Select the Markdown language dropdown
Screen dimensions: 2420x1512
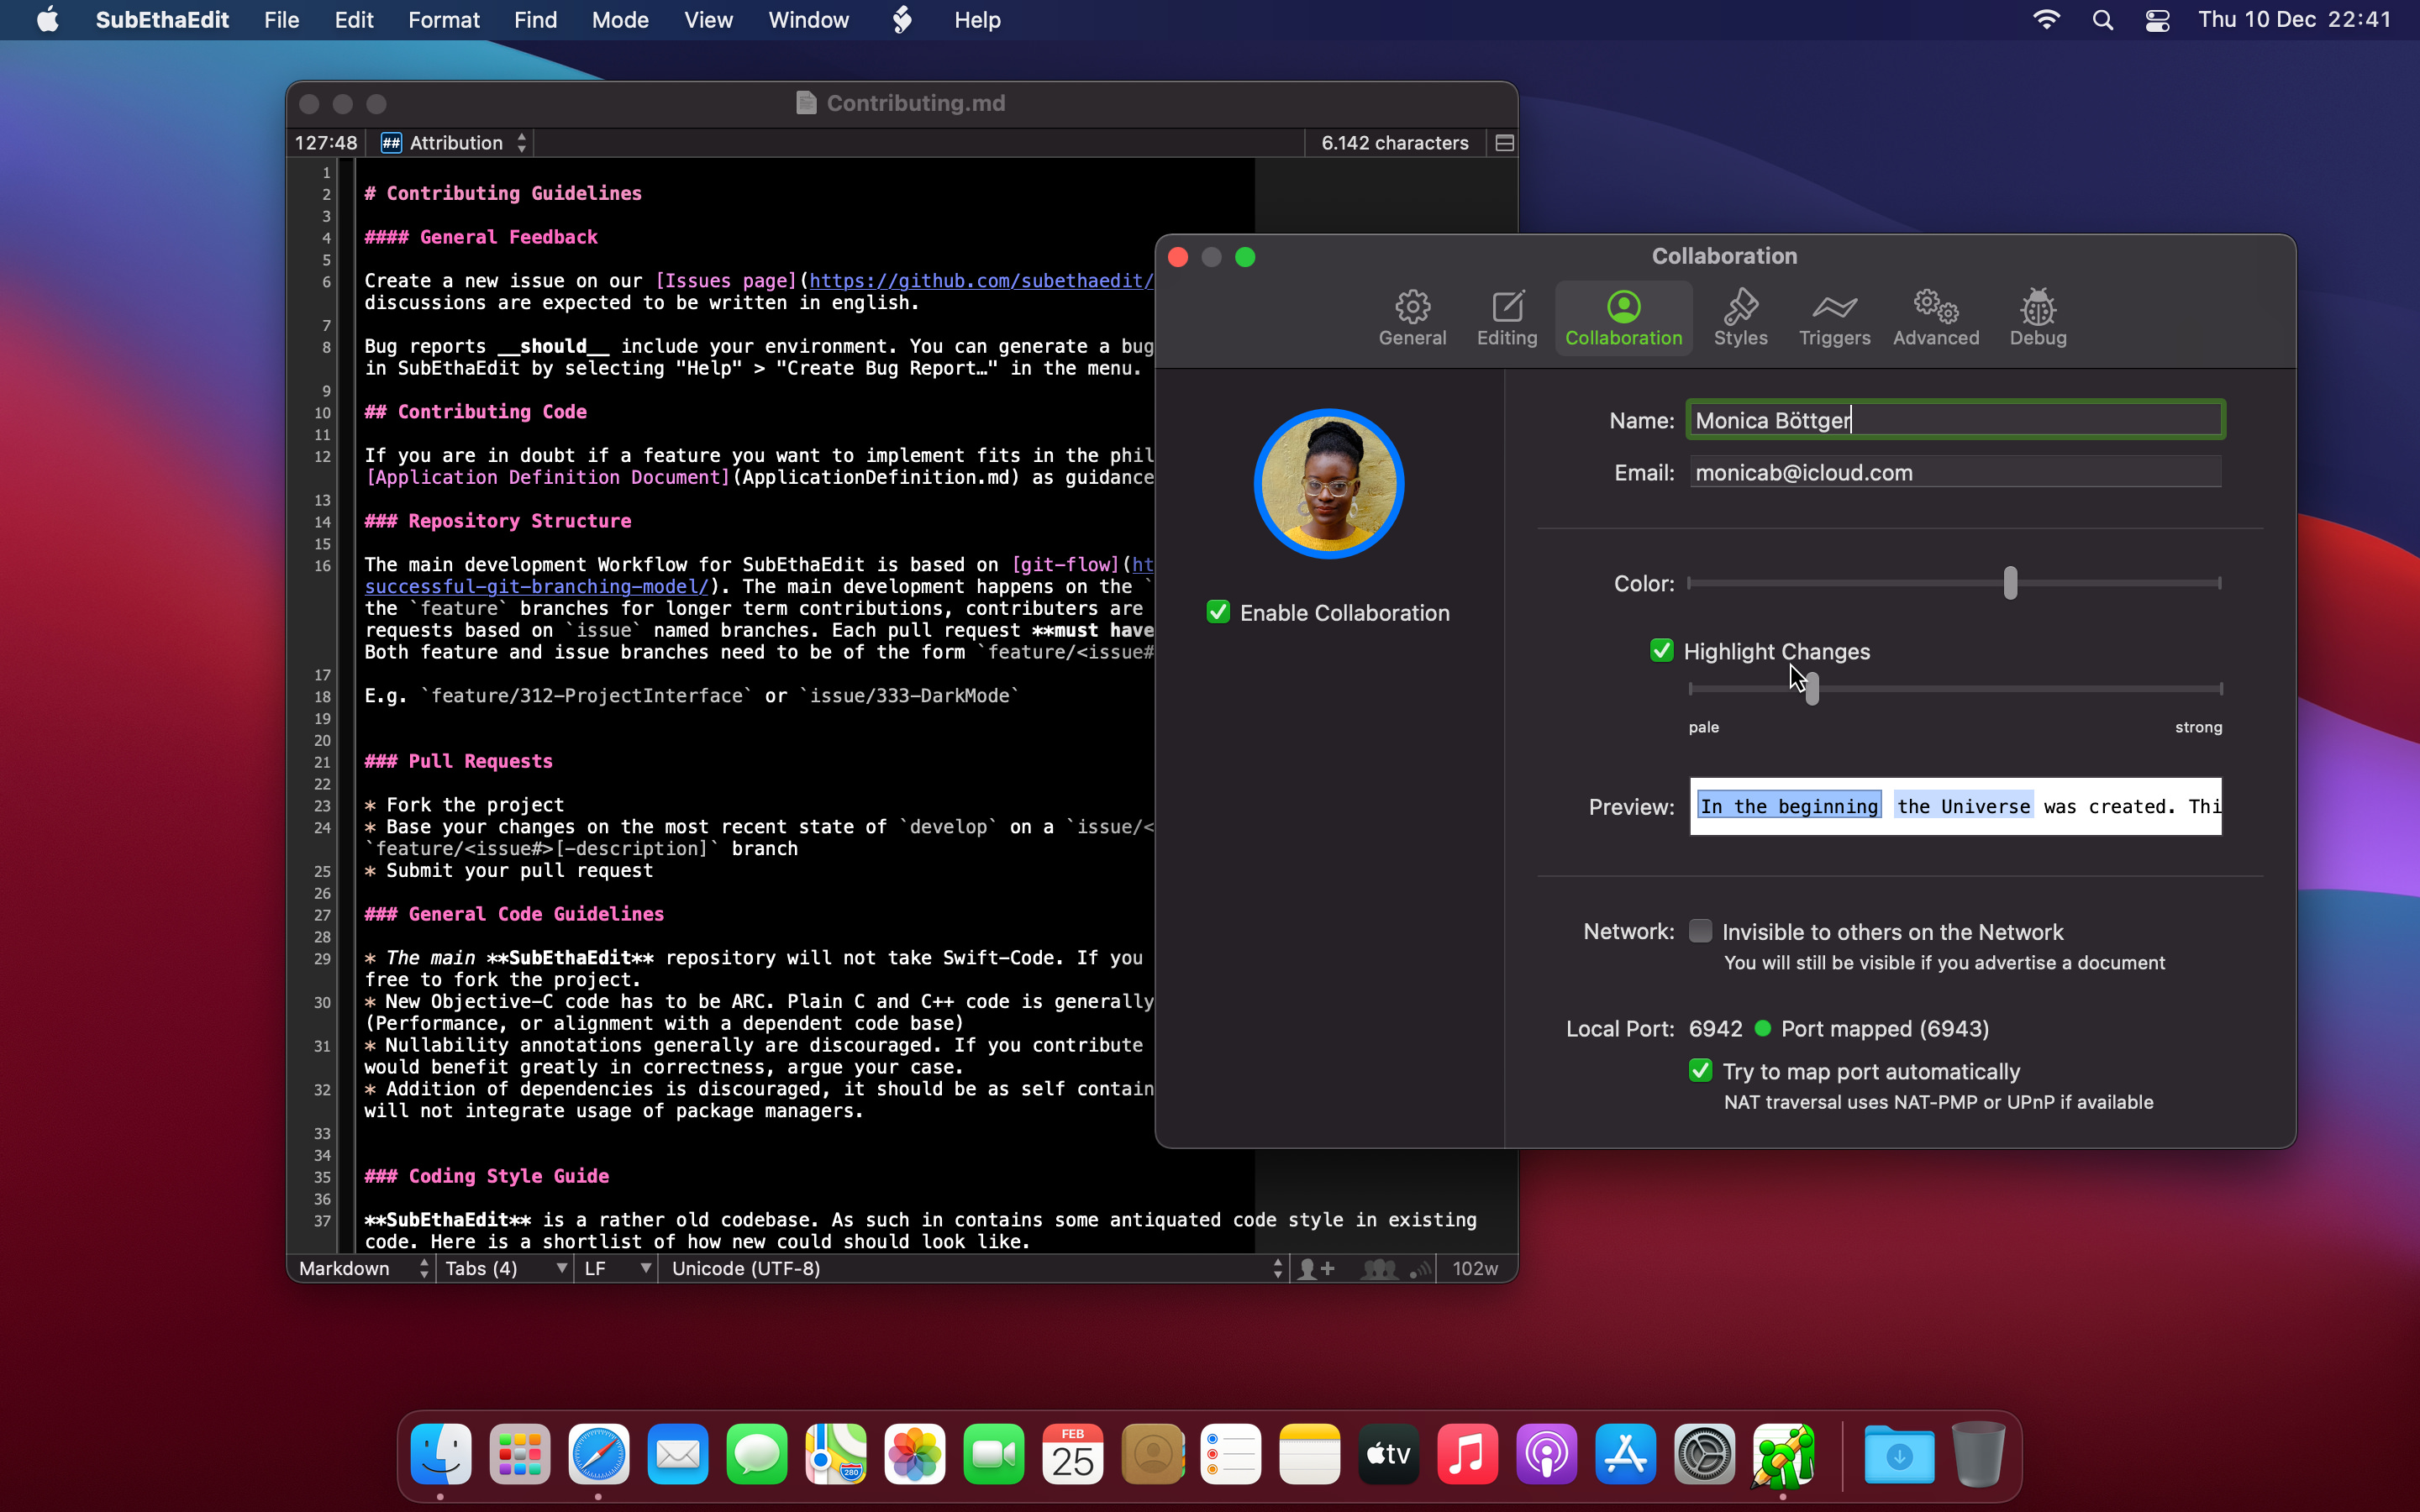tap(360, 1268)
